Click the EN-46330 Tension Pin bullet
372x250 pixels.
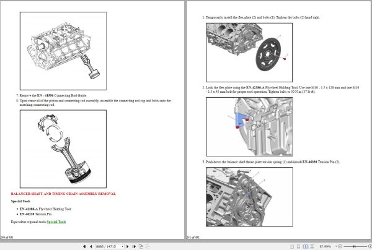click(35, 214)
